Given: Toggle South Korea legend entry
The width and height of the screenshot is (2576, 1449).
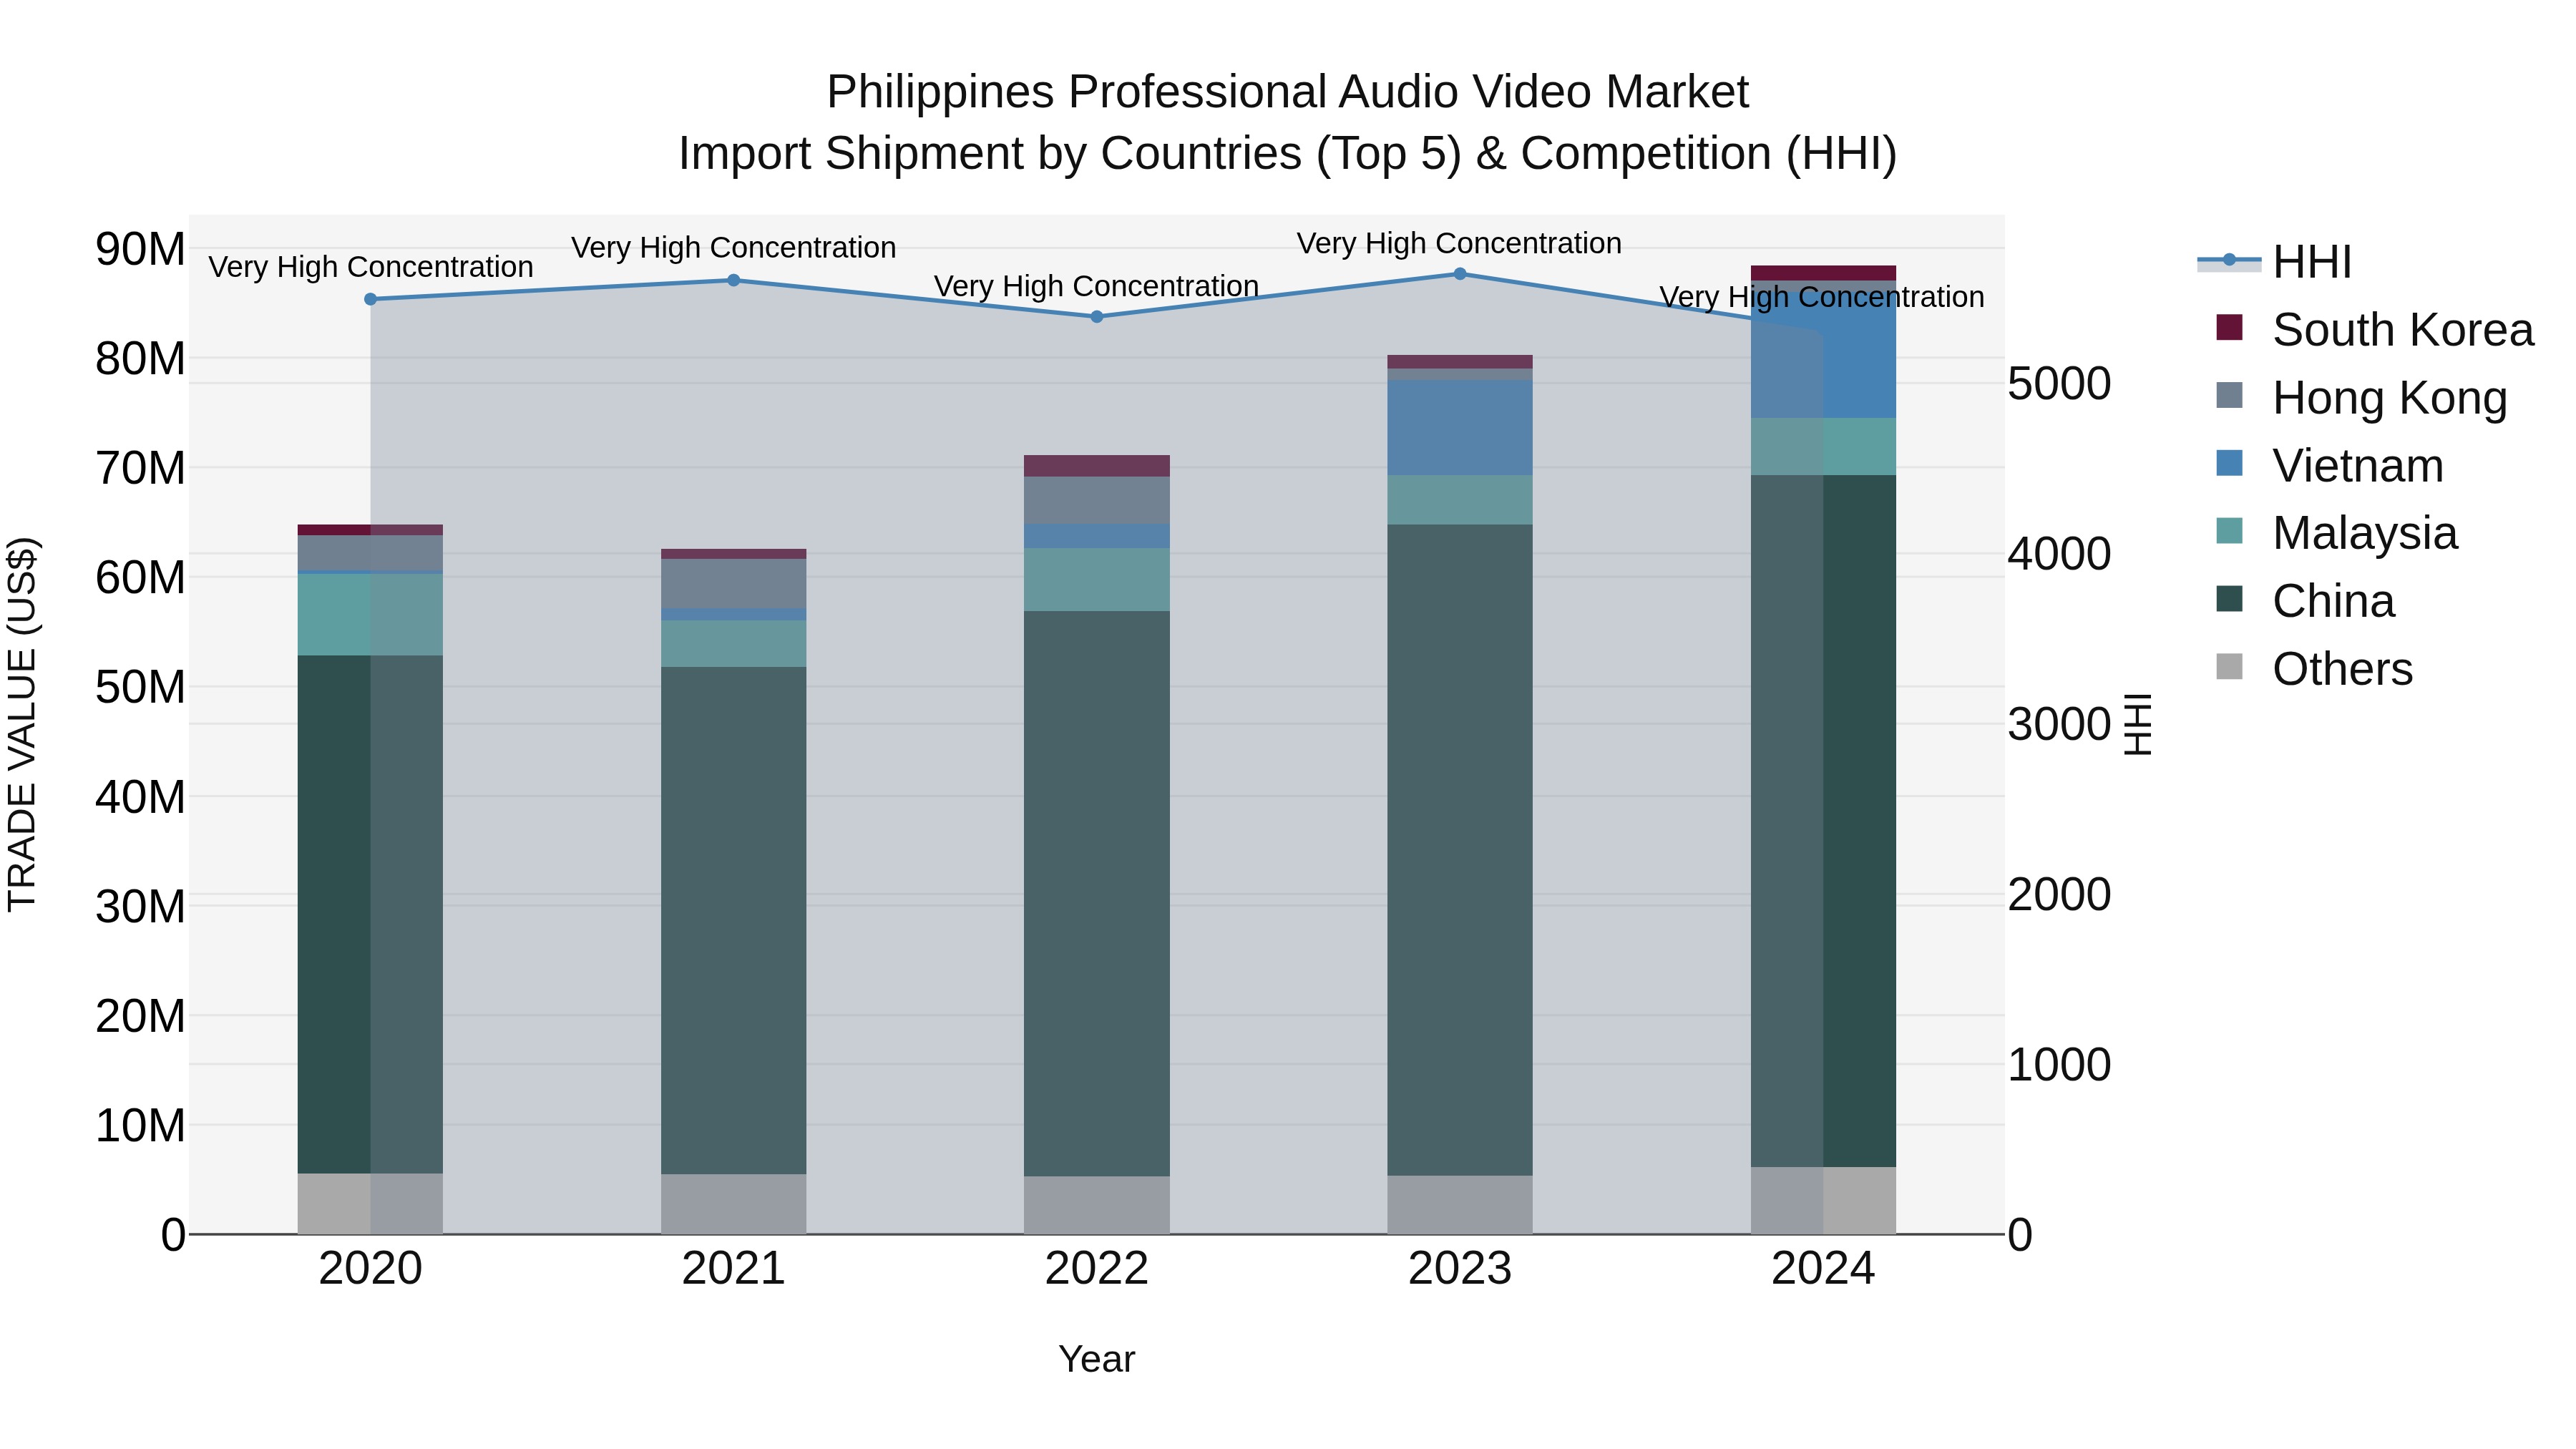Looking at the screenshot, I should (x=2374, y=329).
